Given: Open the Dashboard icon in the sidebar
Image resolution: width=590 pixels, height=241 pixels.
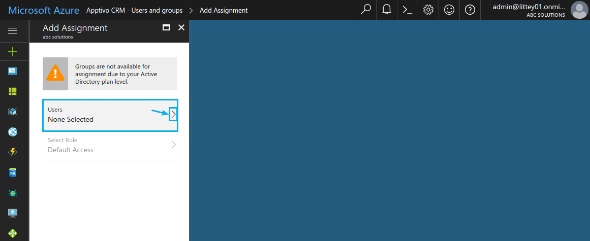Looking at the screenshot, I should point(13,71).
